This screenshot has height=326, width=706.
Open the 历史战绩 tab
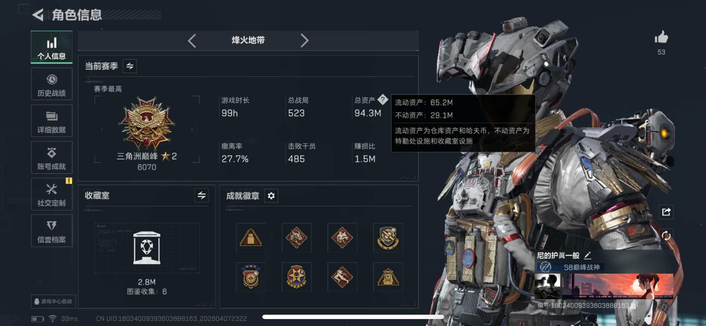(52, 84)
